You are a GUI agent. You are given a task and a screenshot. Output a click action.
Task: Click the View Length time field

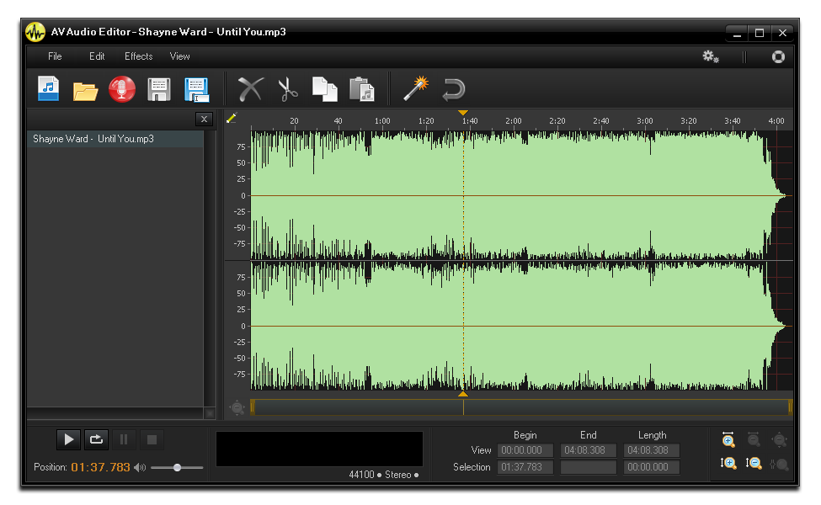point(652,450)
